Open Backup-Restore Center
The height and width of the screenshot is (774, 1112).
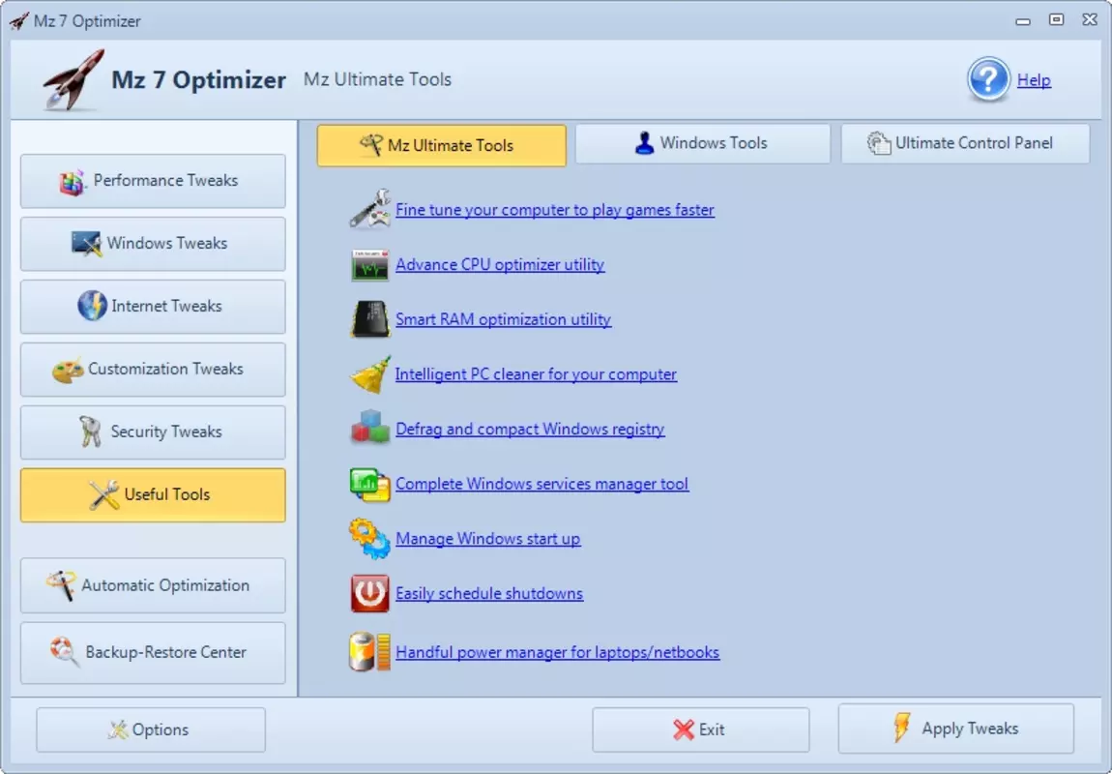pyautogui.click(x=153, y=653)
